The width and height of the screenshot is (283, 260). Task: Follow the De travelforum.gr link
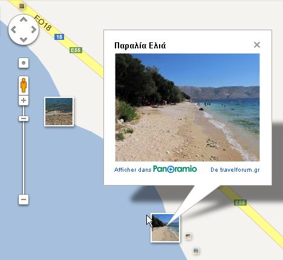click(x=235, y=170)
